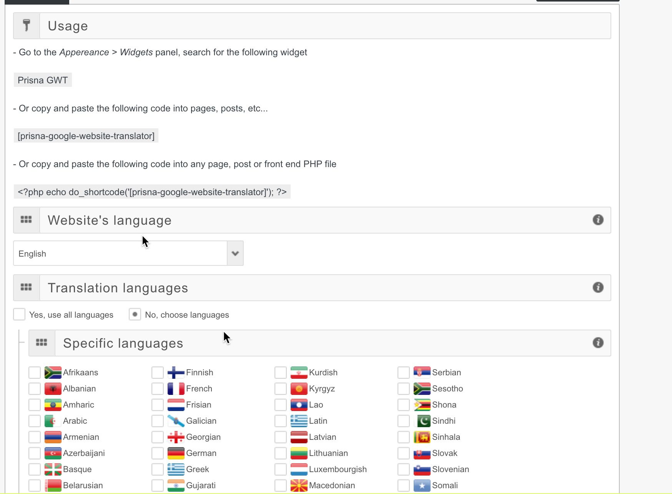
Task: Click the grid icon beside Website's language
Action: click(26, 220)
